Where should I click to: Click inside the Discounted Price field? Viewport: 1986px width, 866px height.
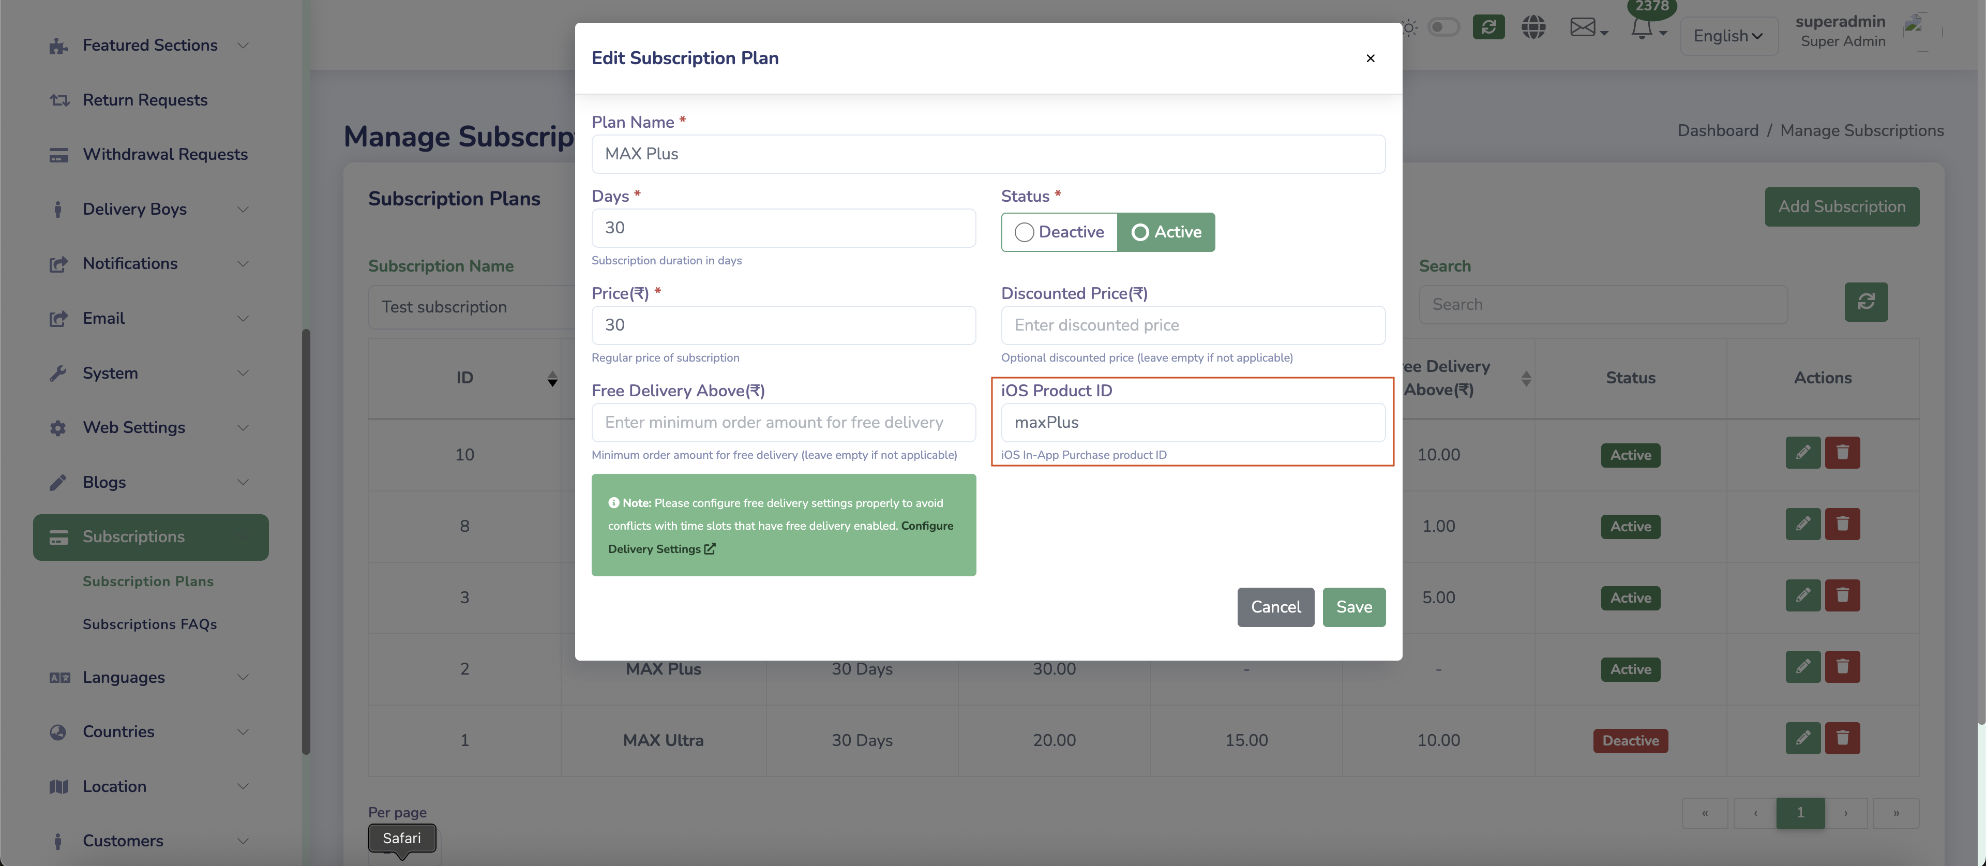click(x=1193, y=325)
